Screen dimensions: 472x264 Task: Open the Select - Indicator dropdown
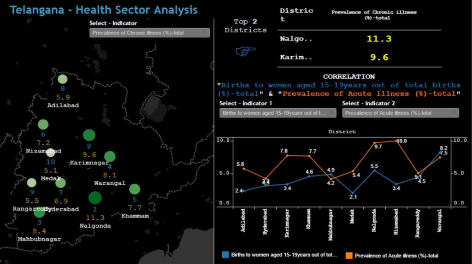(x=149, y=33)
